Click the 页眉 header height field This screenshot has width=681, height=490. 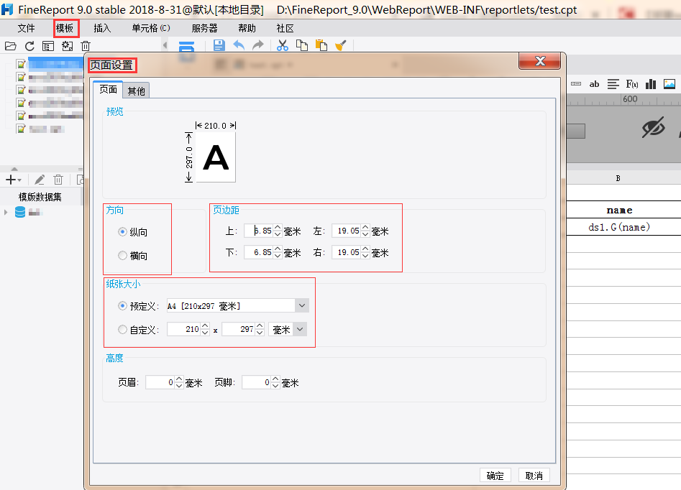click(160, 382)
